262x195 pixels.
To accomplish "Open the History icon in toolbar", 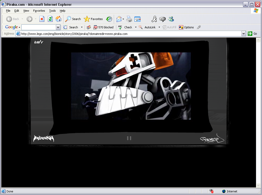I will pyautogui.click(x=109, y=19).
